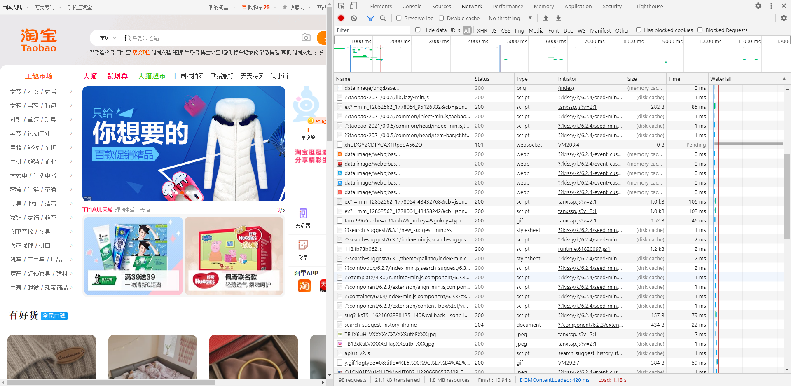This screenshot has height=386, width=791.
Task: Click the Taobao logo
Action: coord(38,40)
